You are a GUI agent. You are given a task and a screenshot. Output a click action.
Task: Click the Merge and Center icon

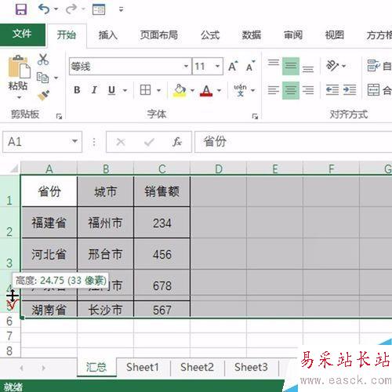coord(373,90)
